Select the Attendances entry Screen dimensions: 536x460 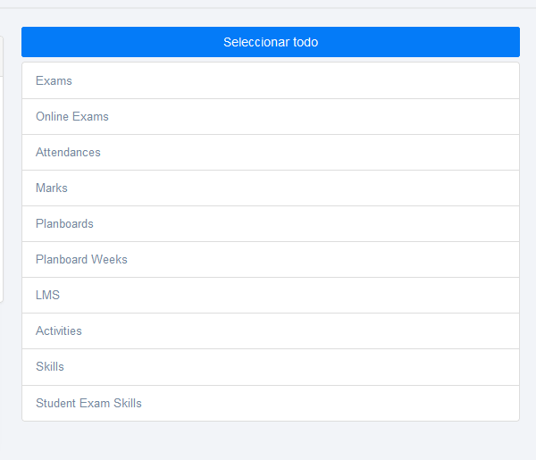pos(270,152)
